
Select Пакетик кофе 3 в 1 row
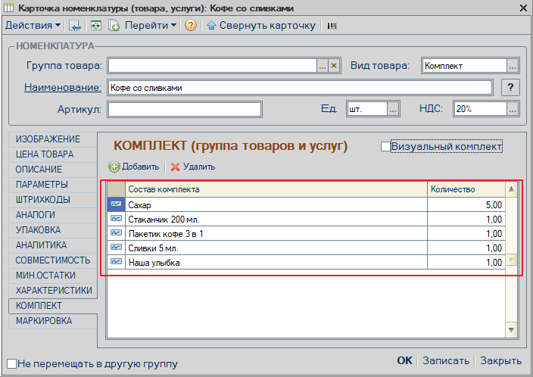pos(276,233)
